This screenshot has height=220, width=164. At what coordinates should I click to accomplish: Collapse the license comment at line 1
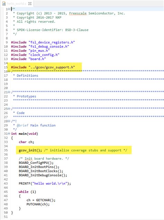point(9,9)
